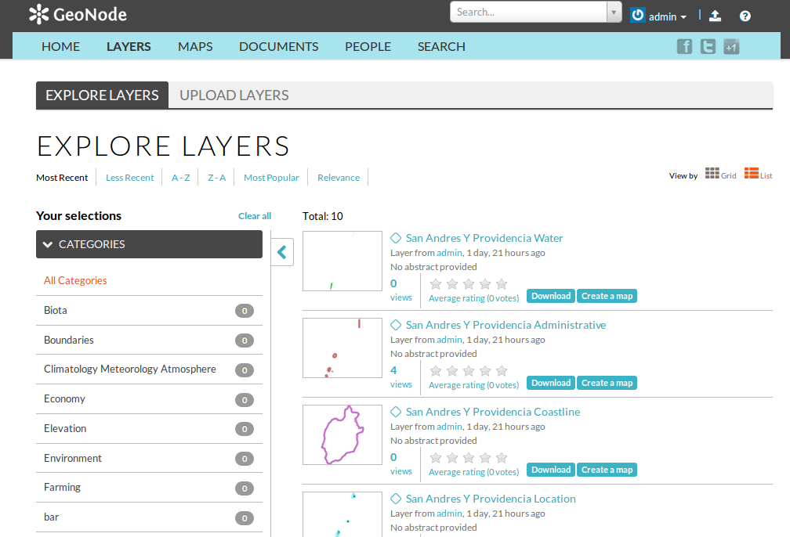790x537 pixels.
Task: Switch to Grid view icon
Action: [712, 173]
